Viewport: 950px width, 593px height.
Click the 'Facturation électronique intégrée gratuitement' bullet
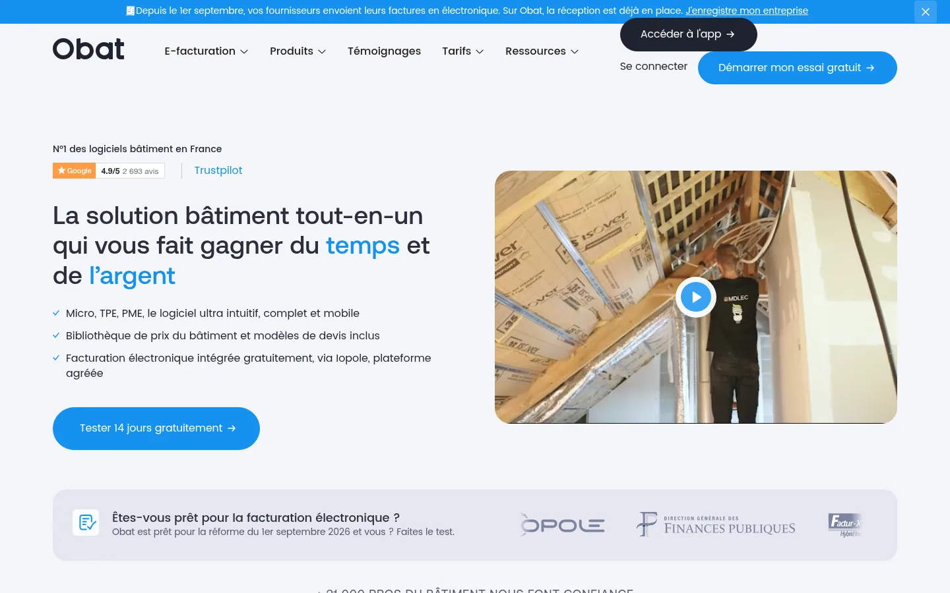(249, 366)
